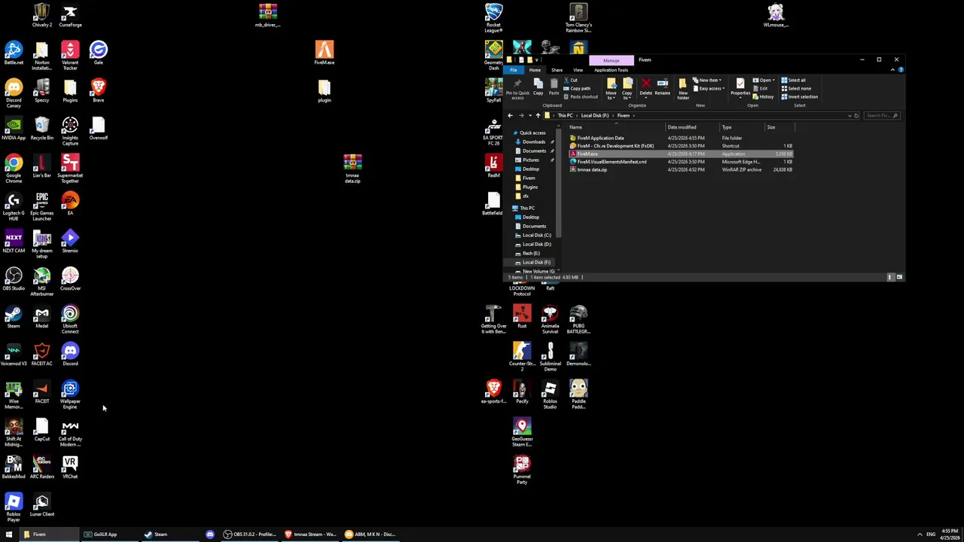Open 'Local Disk (D:)' in navigation pane

(535, 244)
